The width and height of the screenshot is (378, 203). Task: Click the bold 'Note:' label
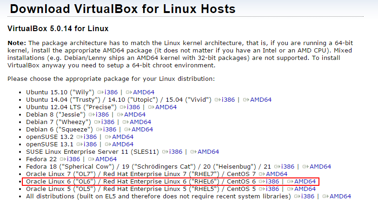[17, 43]
